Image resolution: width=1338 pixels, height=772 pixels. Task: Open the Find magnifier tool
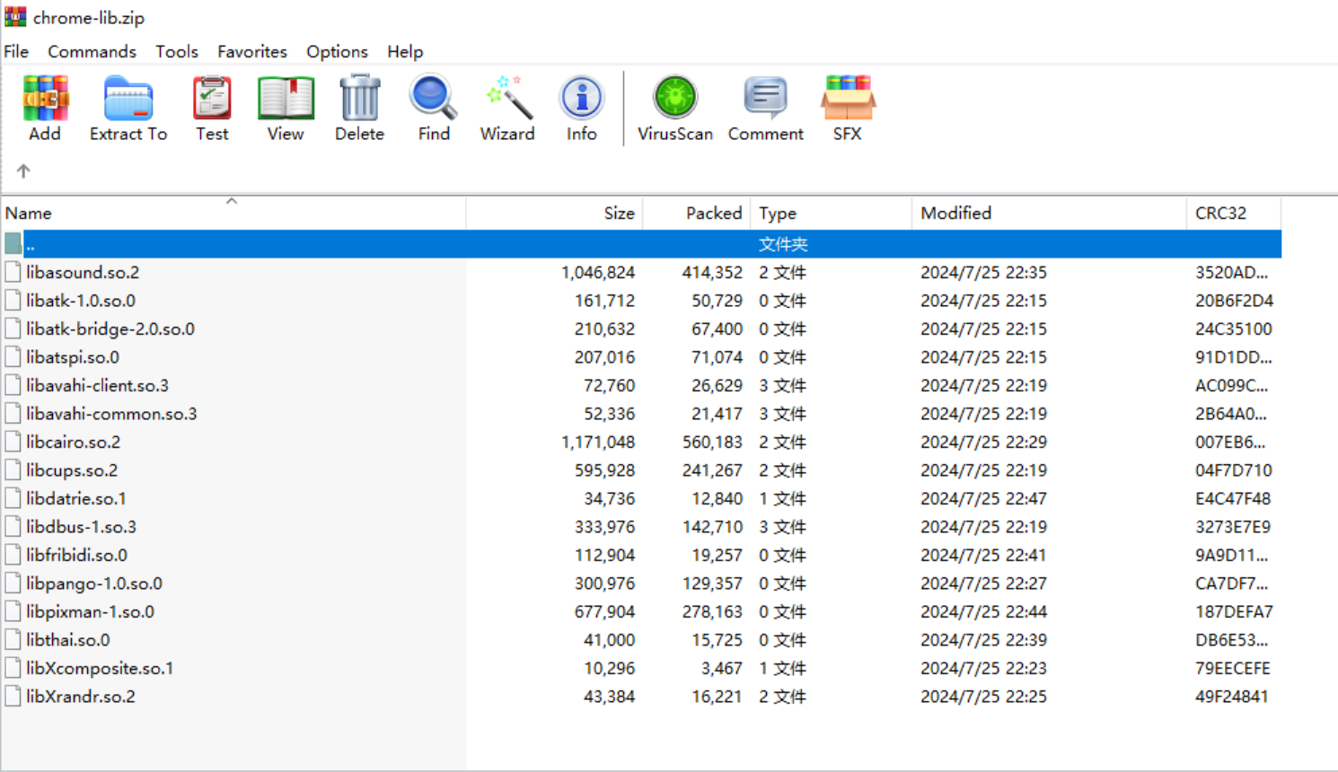click(434, 108)
